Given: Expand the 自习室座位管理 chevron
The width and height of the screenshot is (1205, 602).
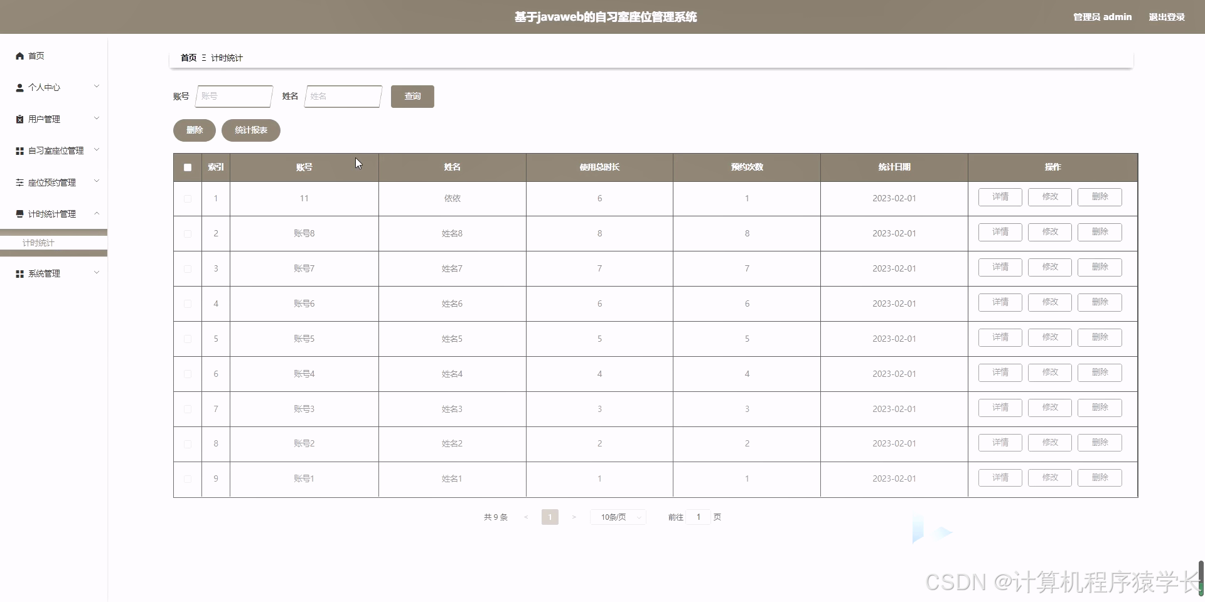Looking at the screenshot, I should click(97, 149).
